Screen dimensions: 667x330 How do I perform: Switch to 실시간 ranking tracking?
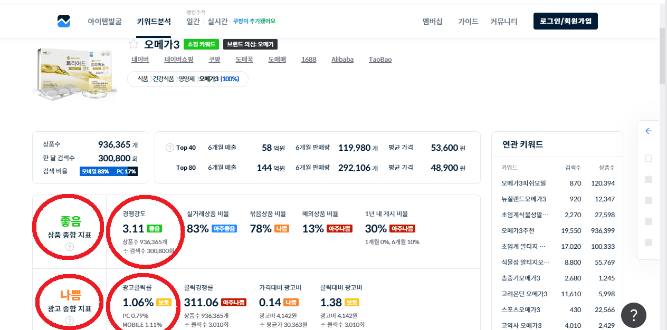point(217,22)
